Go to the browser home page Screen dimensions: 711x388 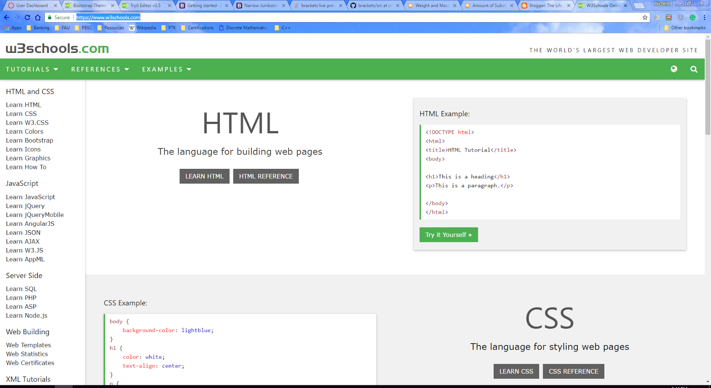[38, 17]
